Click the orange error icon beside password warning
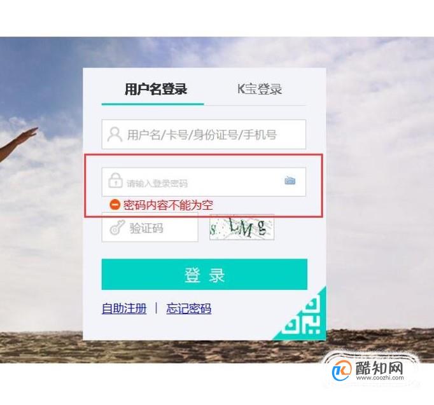The image size is (434, 405). pos(115,205)
